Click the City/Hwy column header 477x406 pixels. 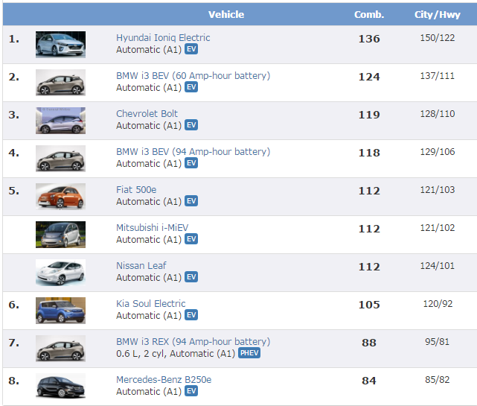[438, 15]
